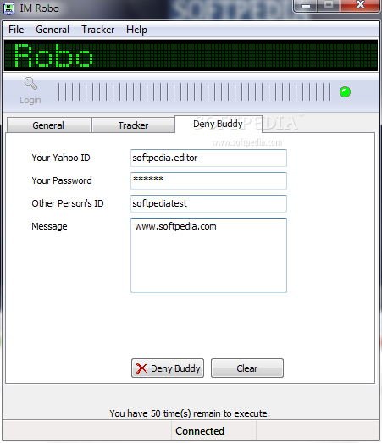Click the green connection status indicator
Image resolution: width=382 pixels, height=443 pixels.
coord(345,92)
